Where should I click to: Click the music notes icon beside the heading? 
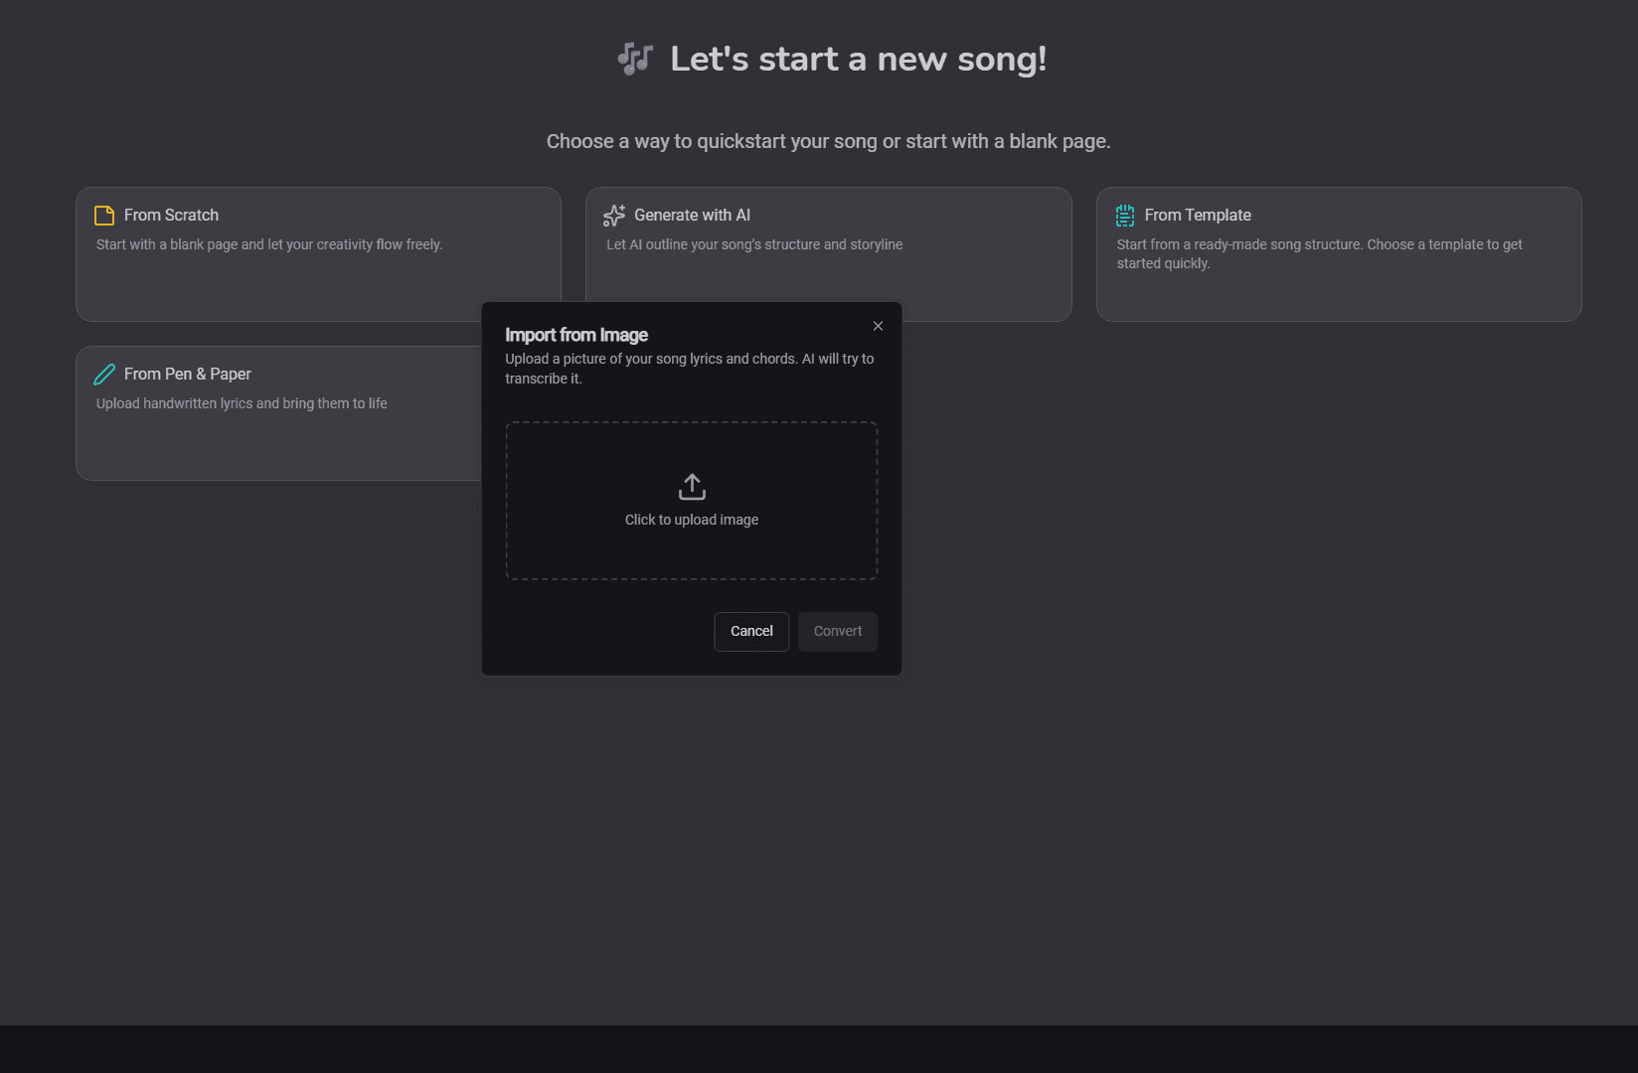click(634, 59)
